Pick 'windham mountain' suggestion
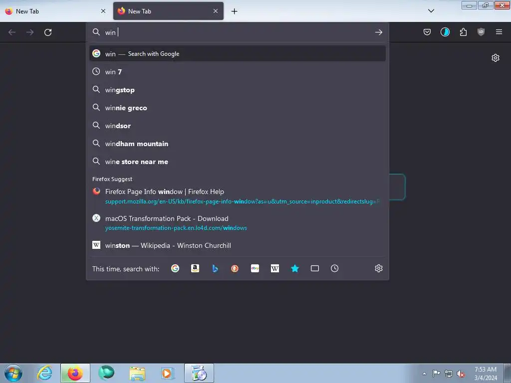511x383 pixels. 237,144
